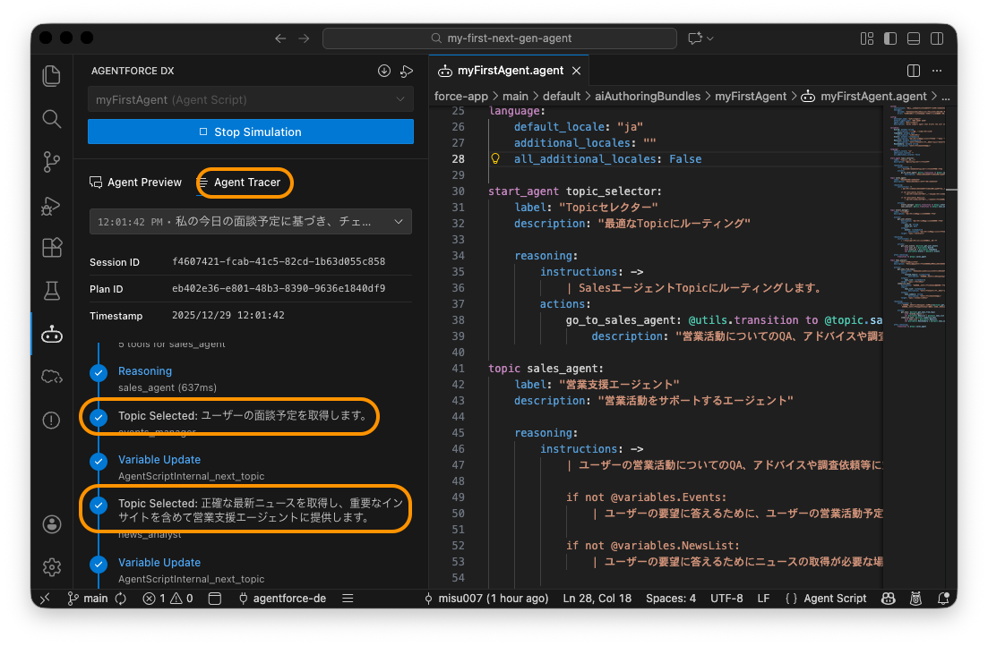
Task: Click the lightbulb on line 28
Action: tap(495, 158)
